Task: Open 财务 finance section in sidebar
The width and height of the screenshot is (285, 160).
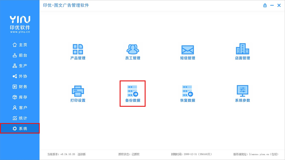Action: point(20,87)
